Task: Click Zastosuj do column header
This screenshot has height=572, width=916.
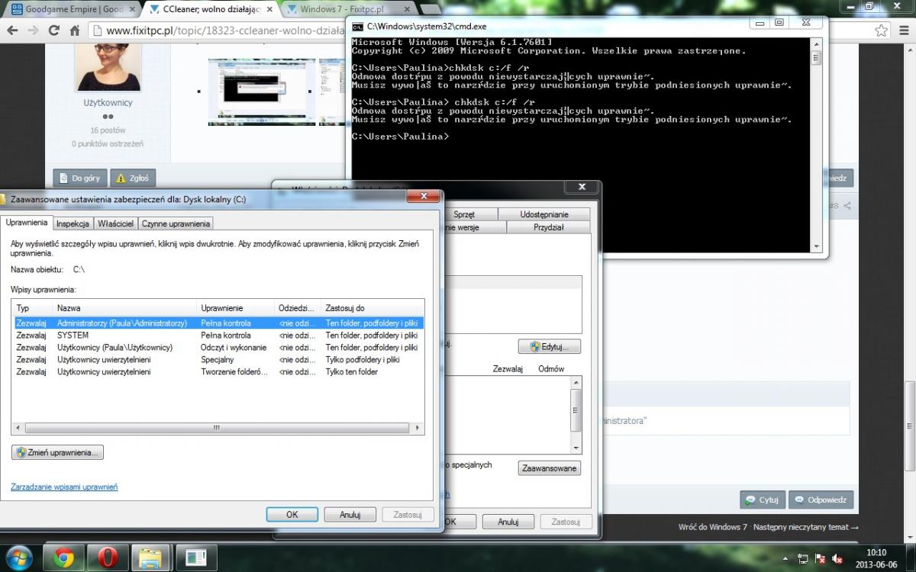Action: [373, 308]
